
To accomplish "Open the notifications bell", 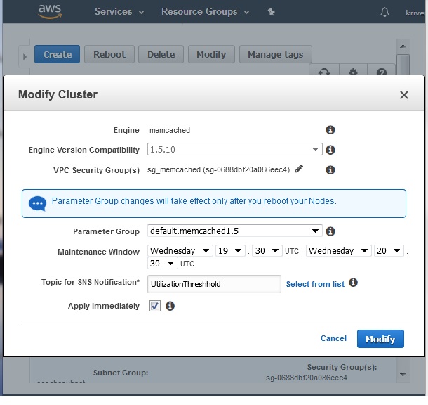I will 384,12.
